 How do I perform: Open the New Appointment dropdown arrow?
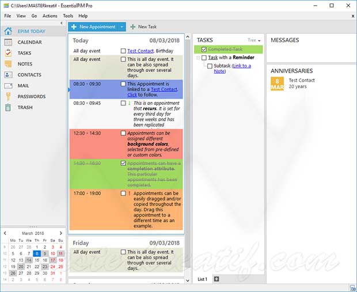122,27
